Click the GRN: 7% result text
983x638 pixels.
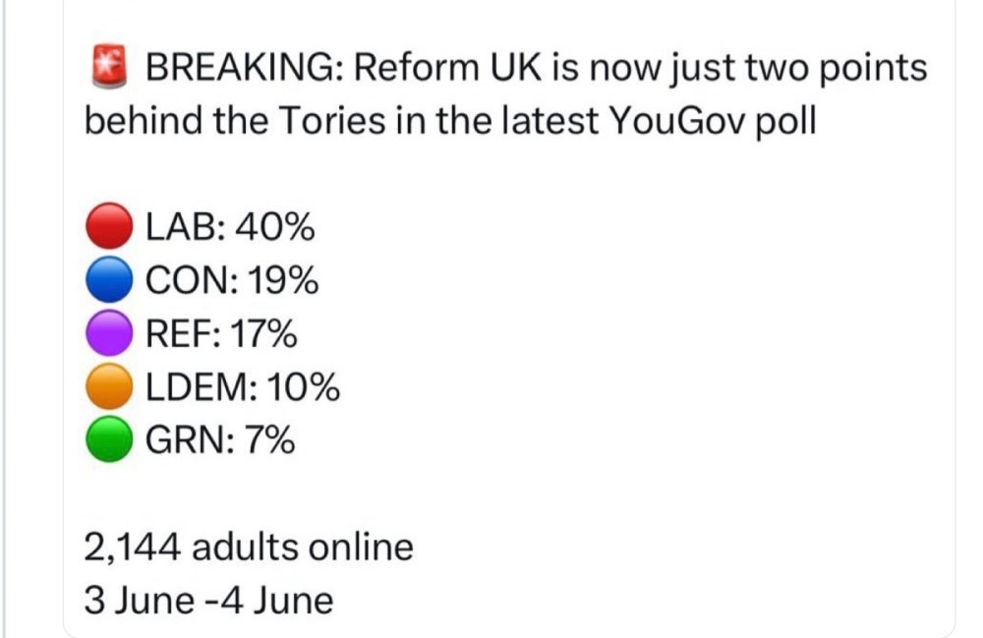coord(220,441)
